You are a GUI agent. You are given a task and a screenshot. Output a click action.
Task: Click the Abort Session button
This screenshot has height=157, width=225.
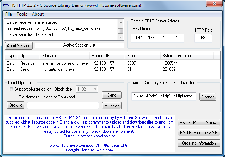tap(19, 46)
